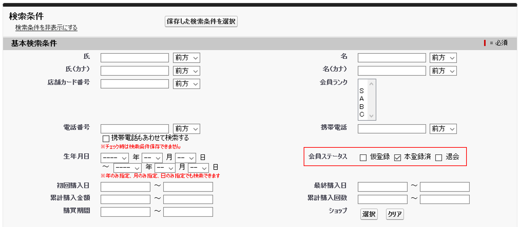Open the 前方 dropdown next to 氏

(x=186, y=58)
